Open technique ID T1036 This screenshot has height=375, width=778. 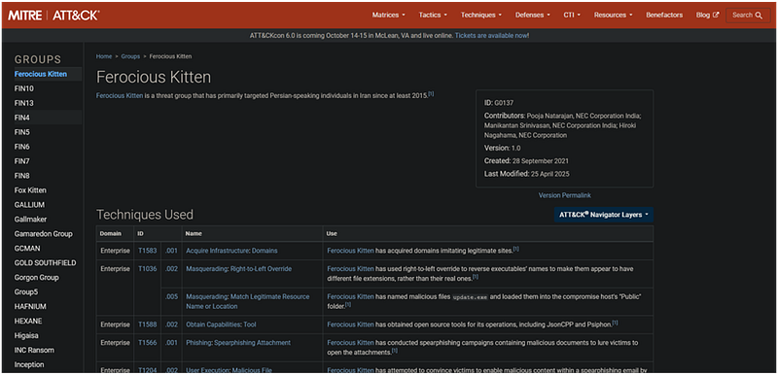148,269
